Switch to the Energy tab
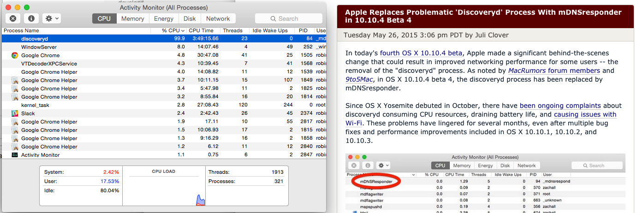 tap(164, 18)
